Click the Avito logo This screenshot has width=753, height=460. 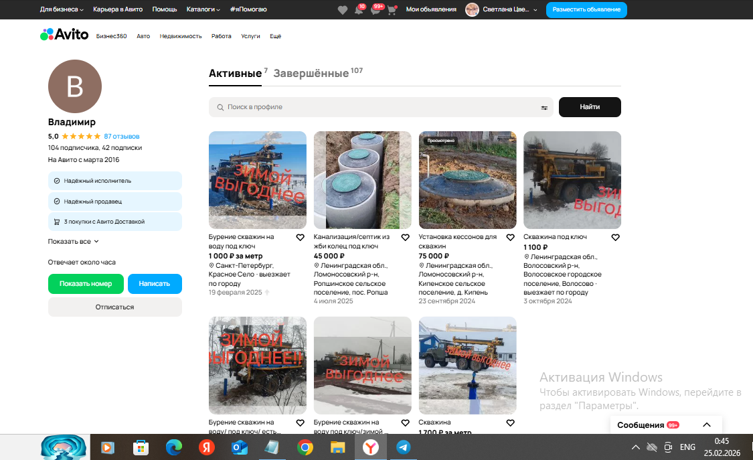coord(64,35)
